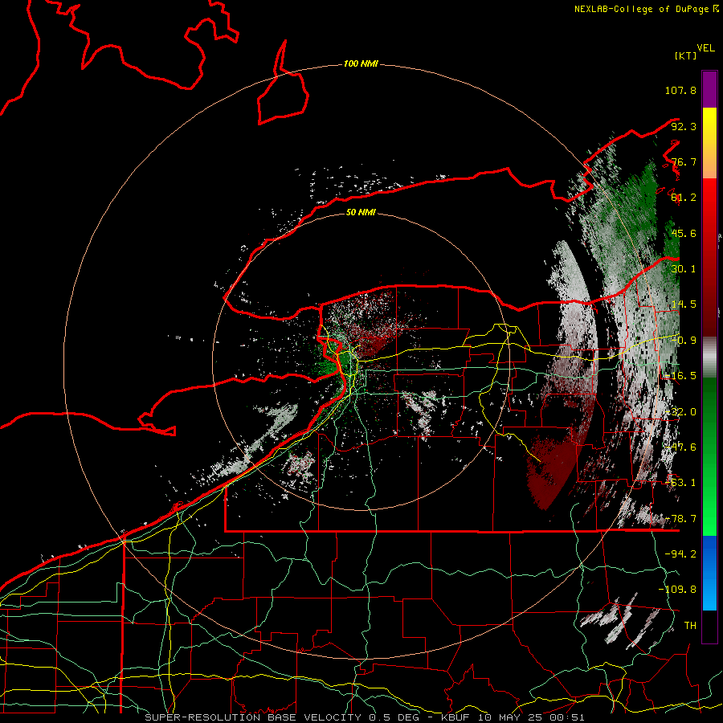
Task: Click the -16.5 velocity scale value
Action: 680,376
